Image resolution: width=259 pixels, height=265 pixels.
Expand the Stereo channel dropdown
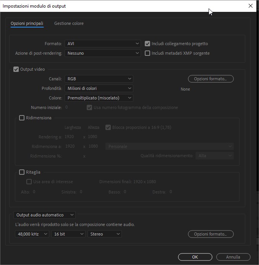tap(105, 234)
